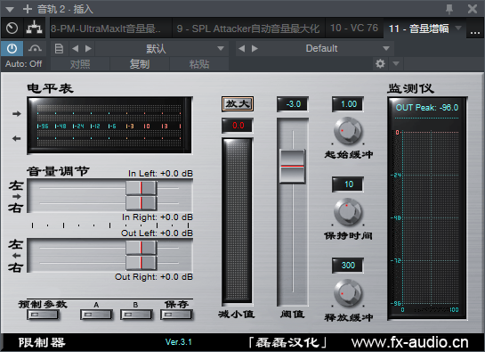The width and height of the screenshot is (485, 352).
Task: Click the 起始缓冲 attack knob
Action: click(348, 131)
